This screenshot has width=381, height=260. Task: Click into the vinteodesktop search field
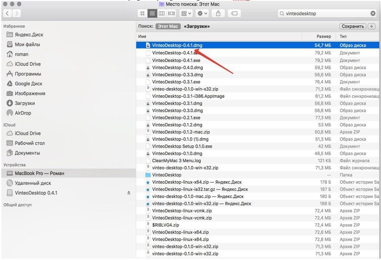325,14
